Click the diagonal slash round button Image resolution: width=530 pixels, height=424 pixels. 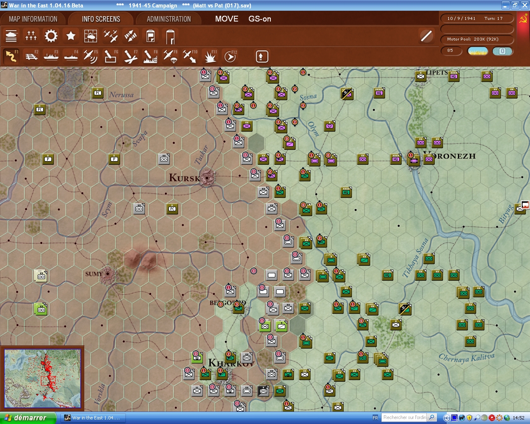tap(426, 36)
